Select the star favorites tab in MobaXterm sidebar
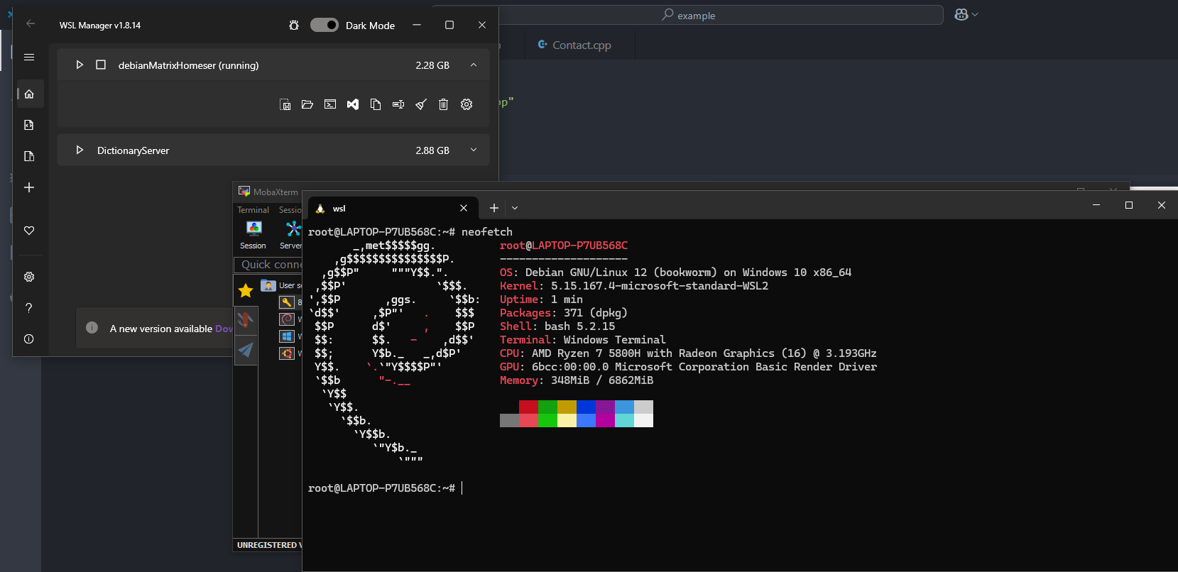This screenshot has height=572, width=1178. point(246,290)
